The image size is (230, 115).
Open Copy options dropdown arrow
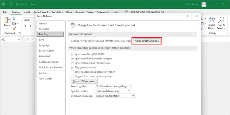point(18,24)
